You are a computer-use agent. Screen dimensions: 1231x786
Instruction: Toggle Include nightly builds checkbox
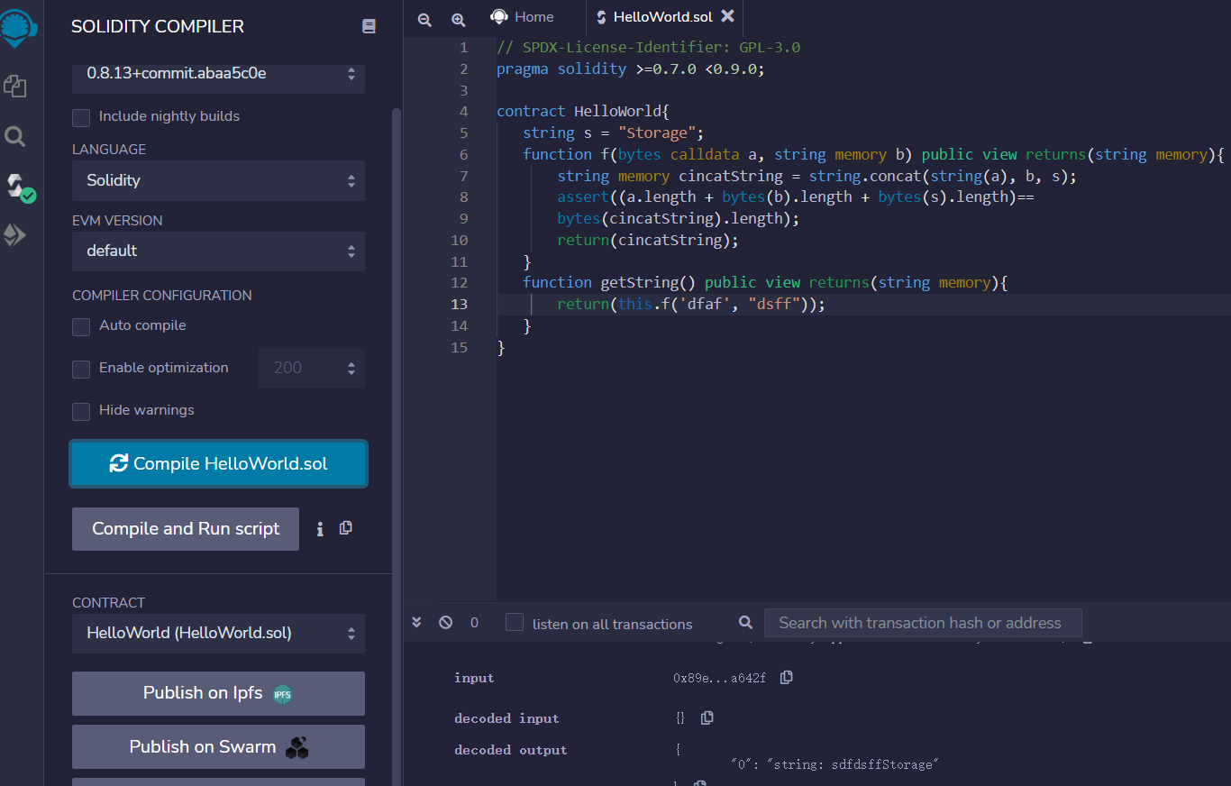click(x=81, y=117)
